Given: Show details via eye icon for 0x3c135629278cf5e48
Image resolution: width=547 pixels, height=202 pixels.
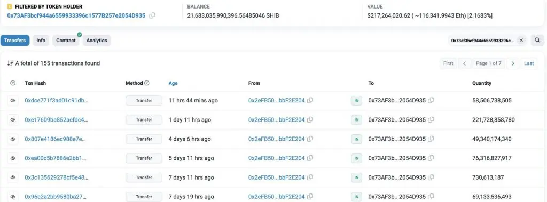Looking at the screenshot, I should click(x=13, y=177).
